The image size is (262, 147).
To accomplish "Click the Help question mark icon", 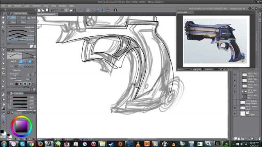I will pyautogui.click(x=115, y=10).
